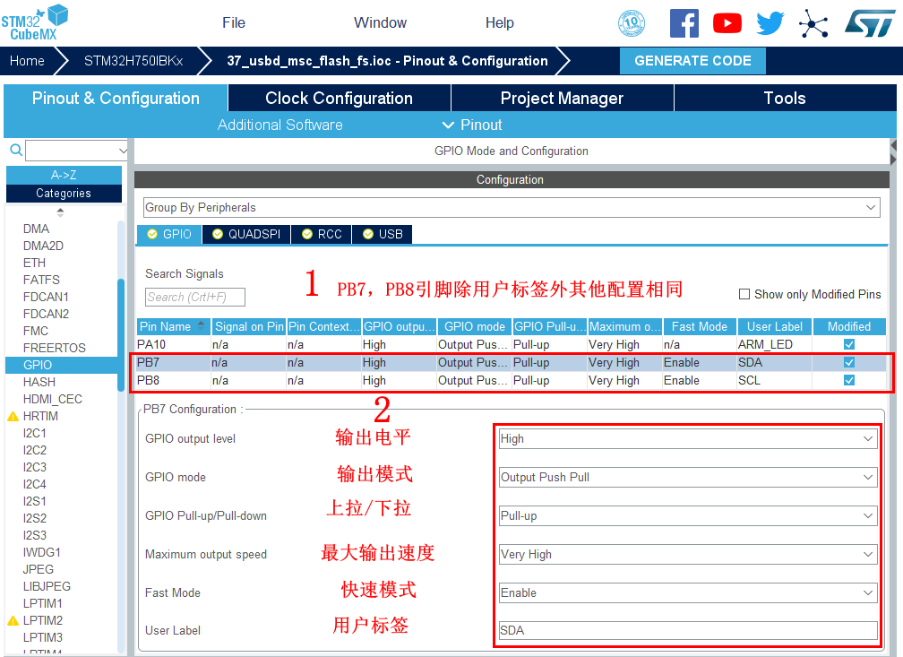The height and width of the screenshot is (657, 903).
Task: Click the ST community network icon
Action: (813, 23)
